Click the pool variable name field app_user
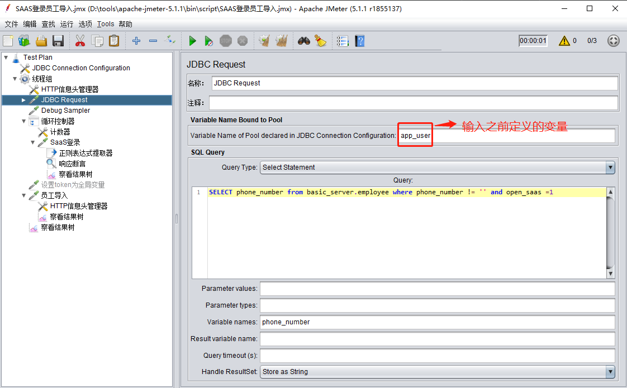The height and width of the screenshot is (388, 627). click(507, 136)
